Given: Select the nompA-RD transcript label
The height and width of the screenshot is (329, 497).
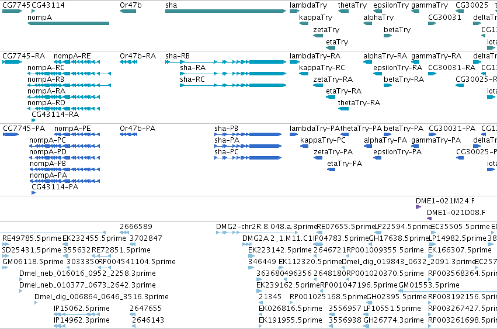Looking at the screenshot, I should (46, 103).
